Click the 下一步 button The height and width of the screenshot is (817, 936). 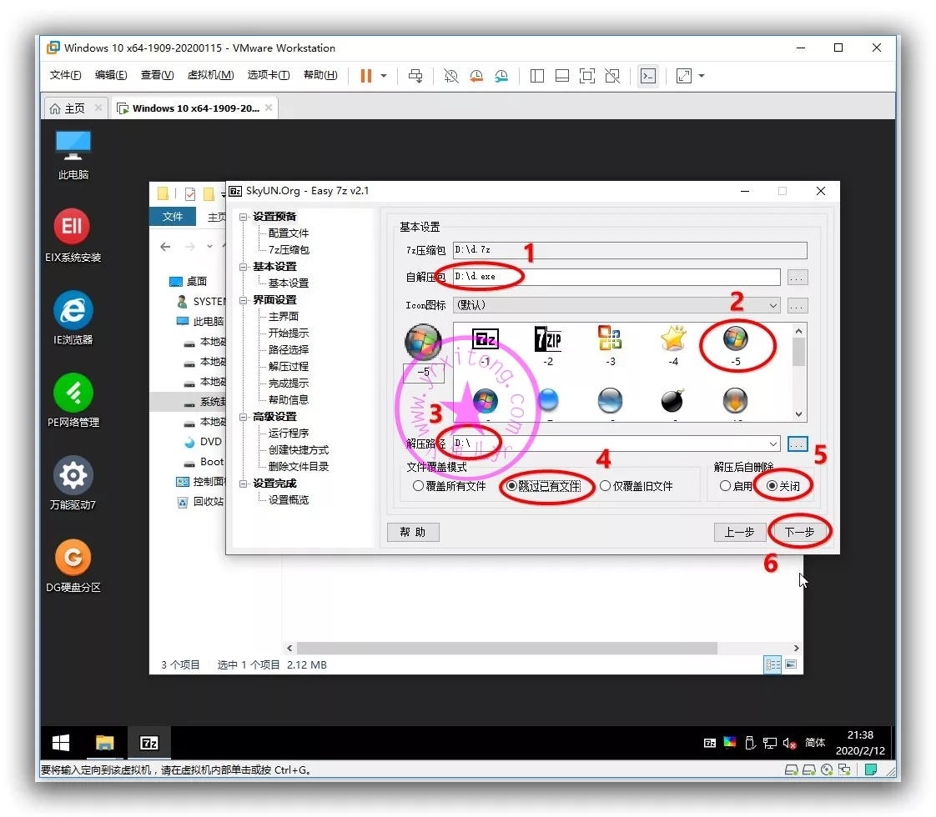799,532
